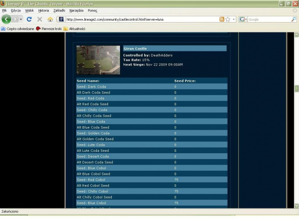Click the Forward navigation arrow
The width and height of the screenshot is (299, 221).
(x=15, y=19)
